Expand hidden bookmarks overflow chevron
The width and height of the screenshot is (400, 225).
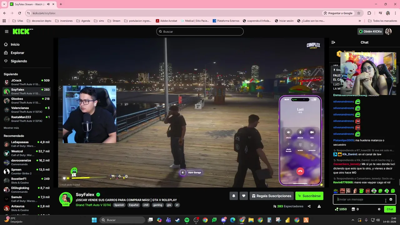click(x=360, y=21)
